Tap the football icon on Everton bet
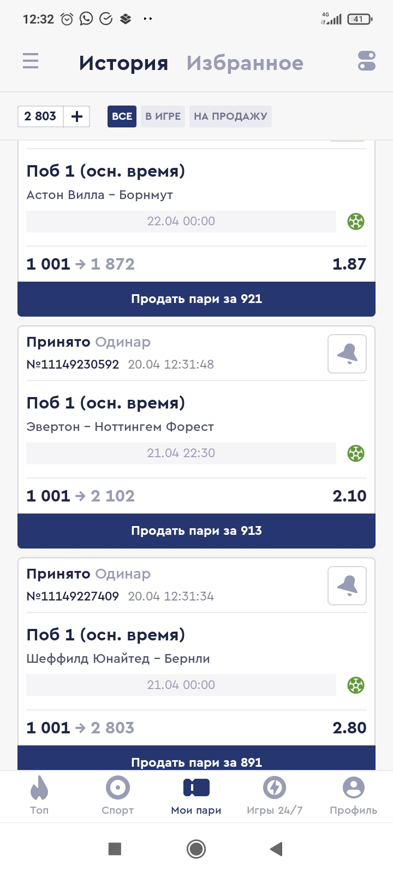 (356, 453)
